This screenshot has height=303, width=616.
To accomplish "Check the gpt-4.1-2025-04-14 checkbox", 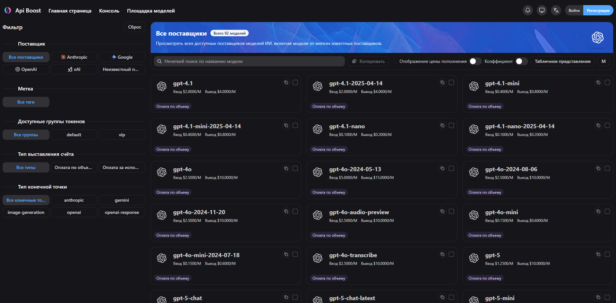I will [x=451, y=82].
